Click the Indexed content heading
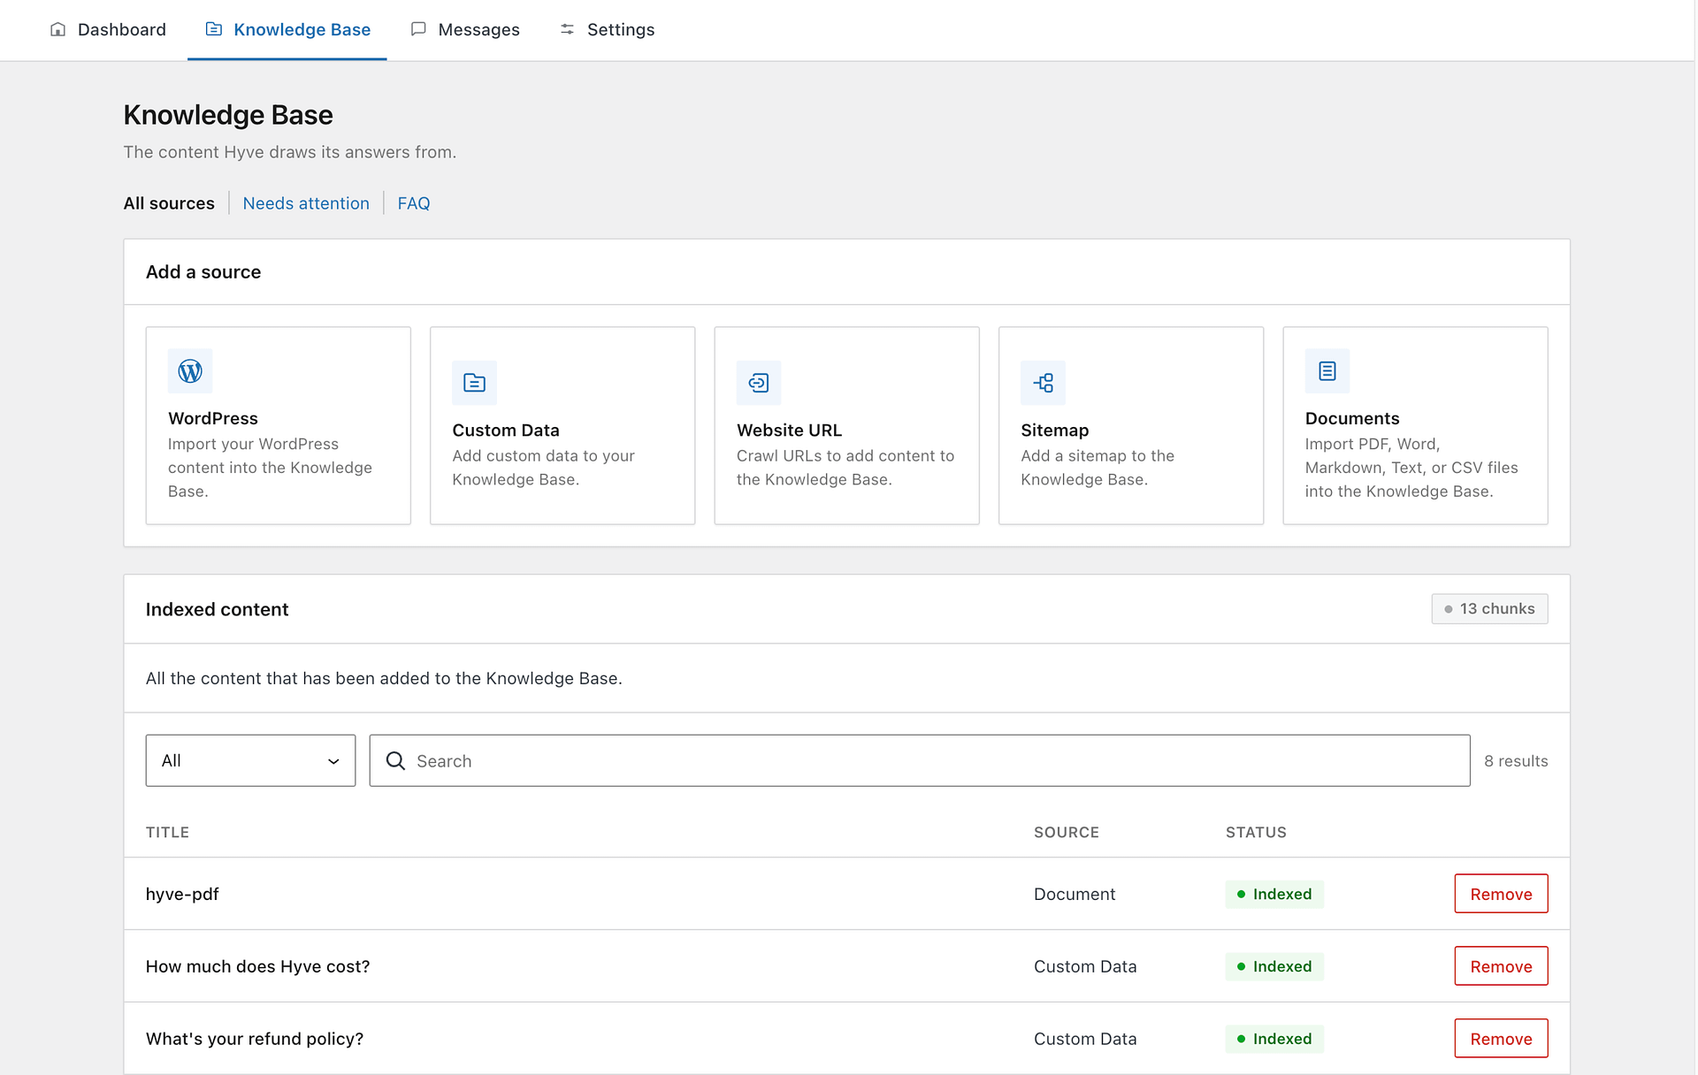The image size is (1698, 1075). [x=217, y=609]
